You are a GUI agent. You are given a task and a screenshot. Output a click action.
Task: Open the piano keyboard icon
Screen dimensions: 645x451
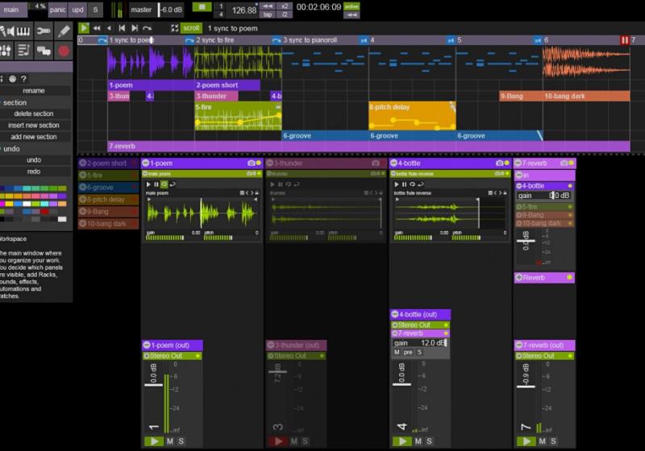23,31
